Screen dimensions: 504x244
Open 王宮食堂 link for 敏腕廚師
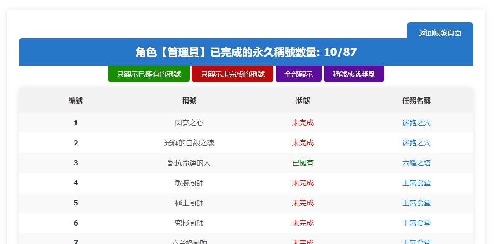(x=416, y=183)
